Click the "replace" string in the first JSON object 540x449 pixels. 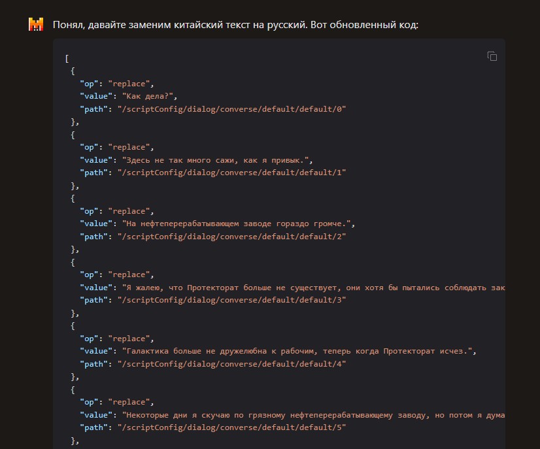129,84
